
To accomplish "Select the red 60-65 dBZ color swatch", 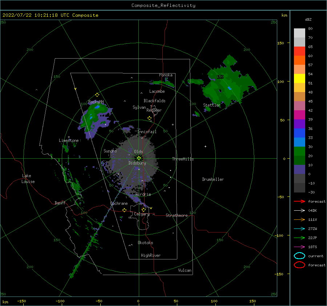I will point(299,51).
